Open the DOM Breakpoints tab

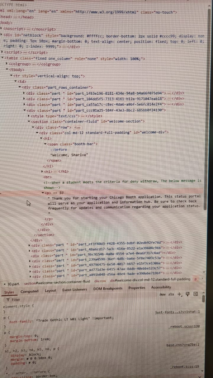pos(108,289)
